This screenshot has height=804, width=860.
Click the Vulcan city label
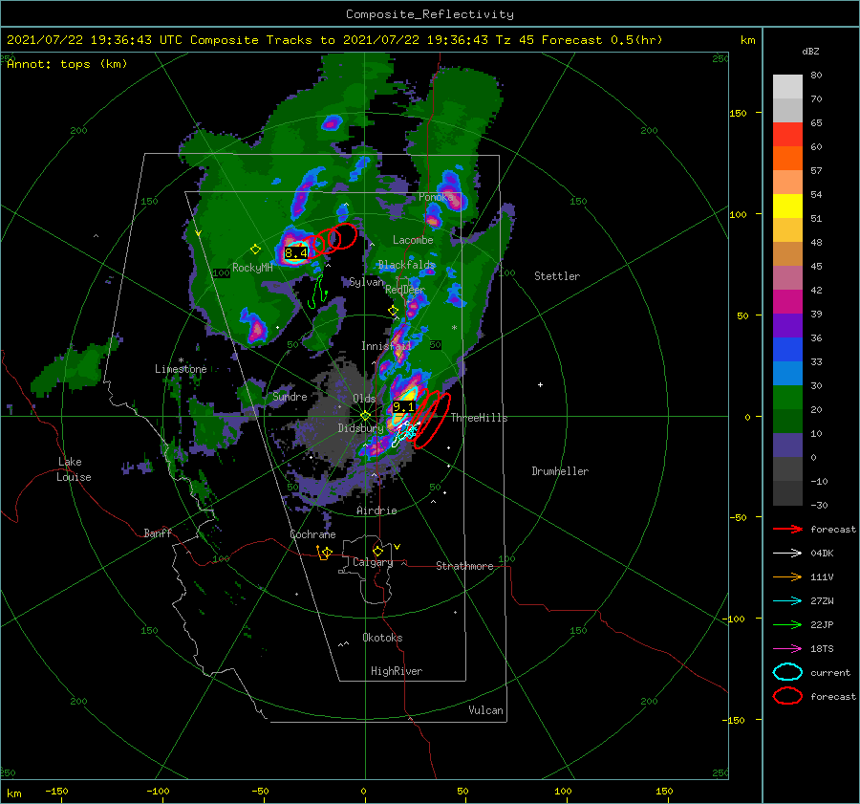(485, 710)
